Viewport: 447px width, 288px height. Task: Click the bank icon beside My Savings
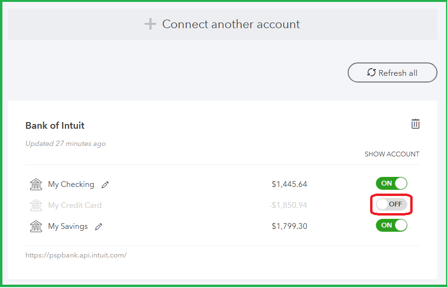tap(36, 226)
